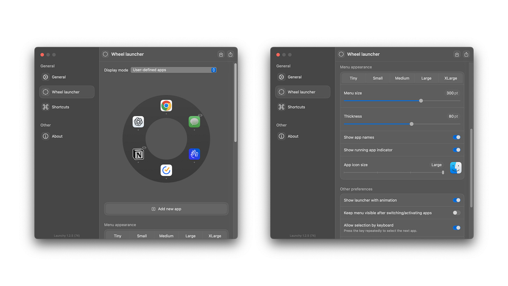Choose Medium preset in the right window

pyautogui.click(x=402, y=78)
